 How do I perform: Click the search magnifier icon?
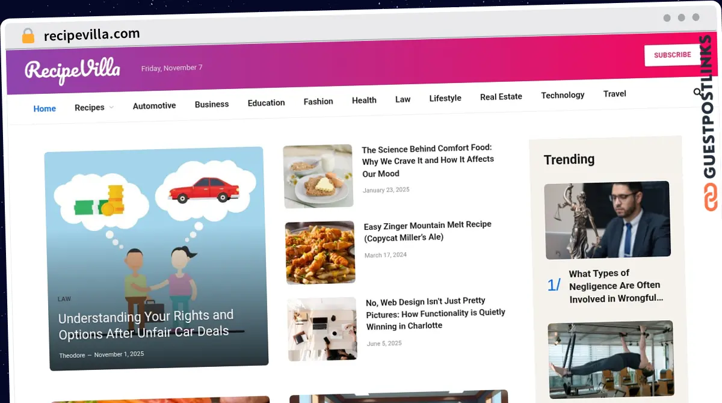point(697,92)
